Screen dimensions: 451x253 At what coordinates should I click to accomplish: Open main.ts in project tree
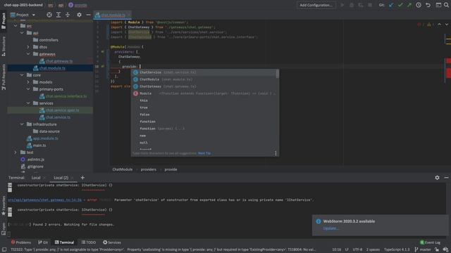(x=39, y=145)
